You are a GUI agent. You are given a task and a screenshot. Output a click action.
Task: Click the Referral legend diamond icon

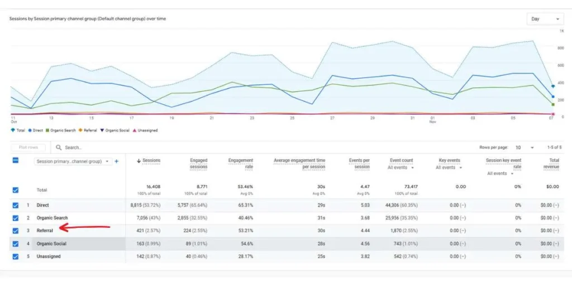80,131
